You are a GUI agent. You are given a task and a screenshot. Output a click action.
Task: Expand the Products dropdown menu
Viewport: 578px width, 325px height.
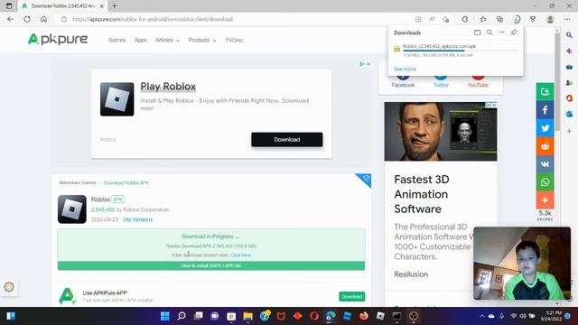coord(202,40)
